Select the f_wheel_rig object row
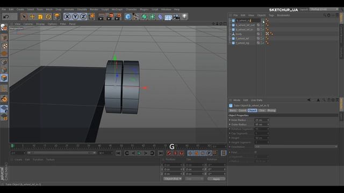The height and width of the screenshot is (193, 344). 242,43
